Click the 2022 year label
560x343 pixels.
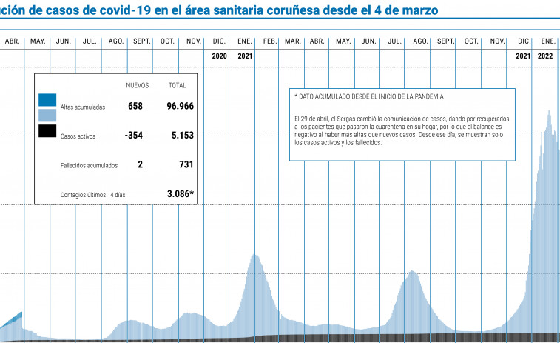[x=545, y=56]
